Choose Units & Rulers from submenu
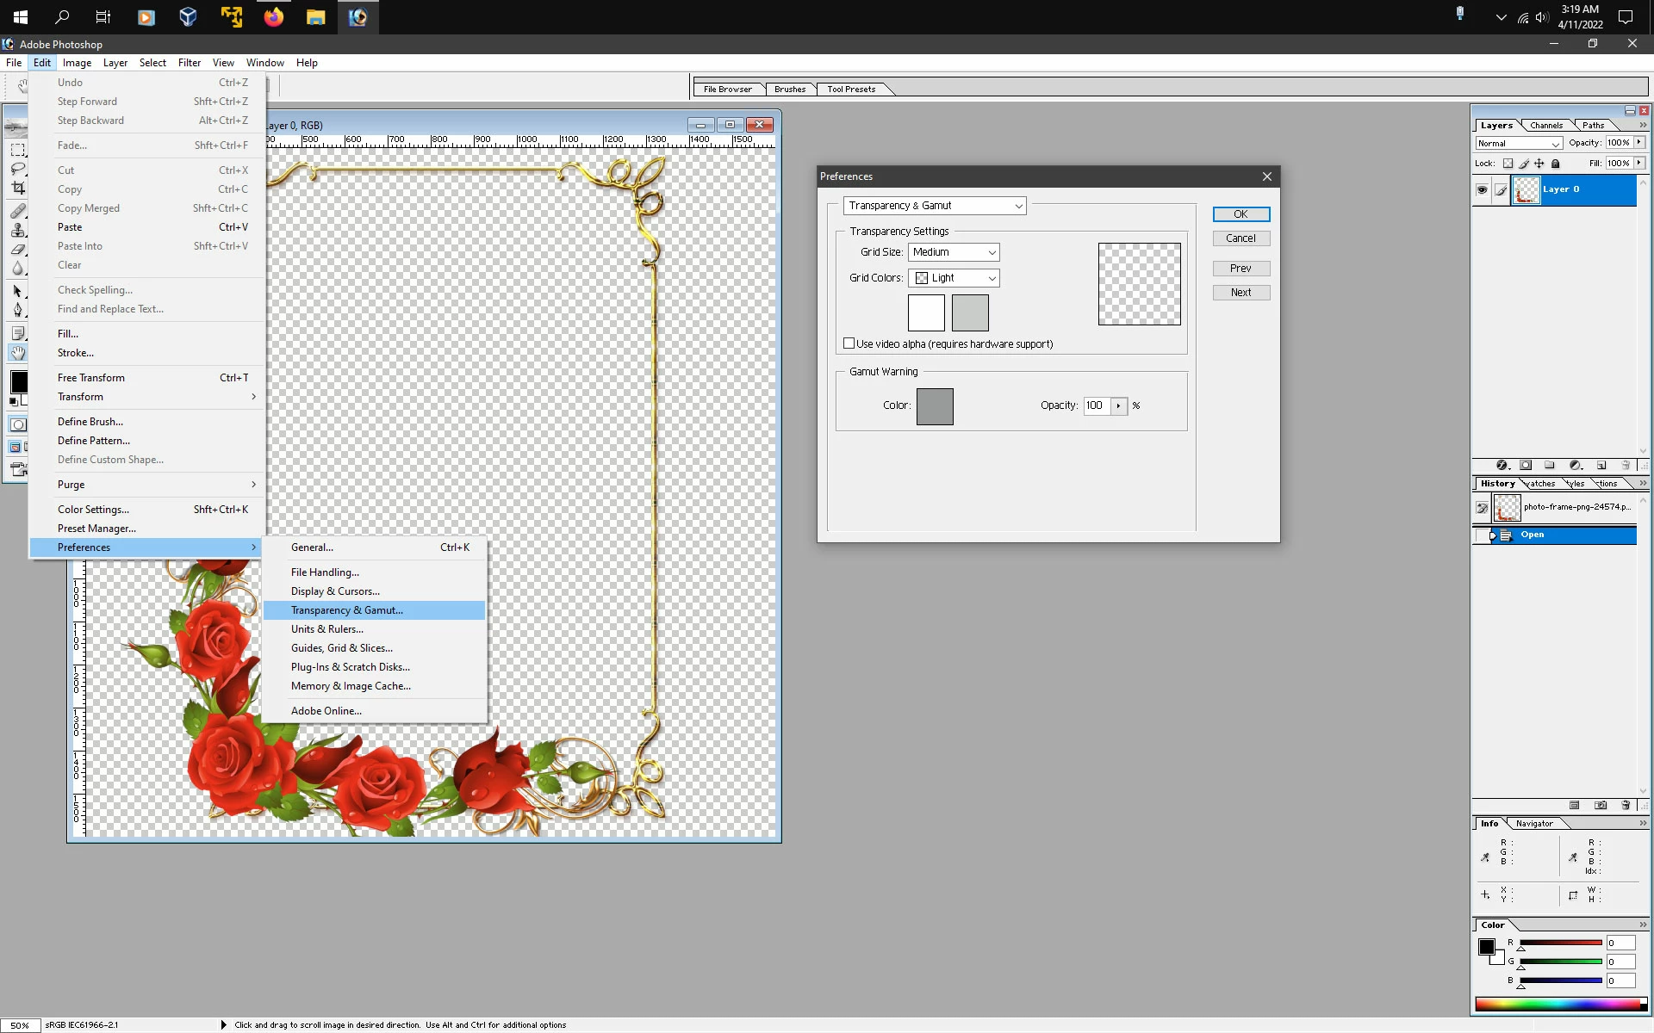Image resolution: width=1654 pixels, height=1033 pixels. click(327, 629)
